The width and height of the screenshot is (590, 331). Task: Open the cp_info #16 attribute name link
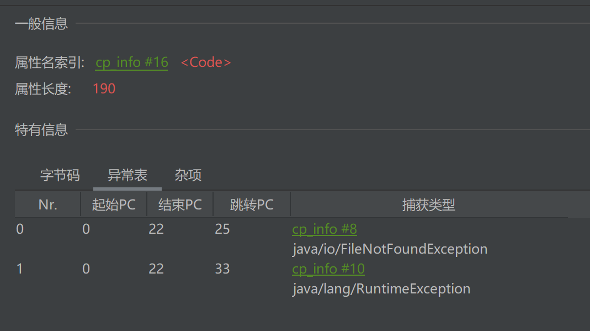[131, 62]
